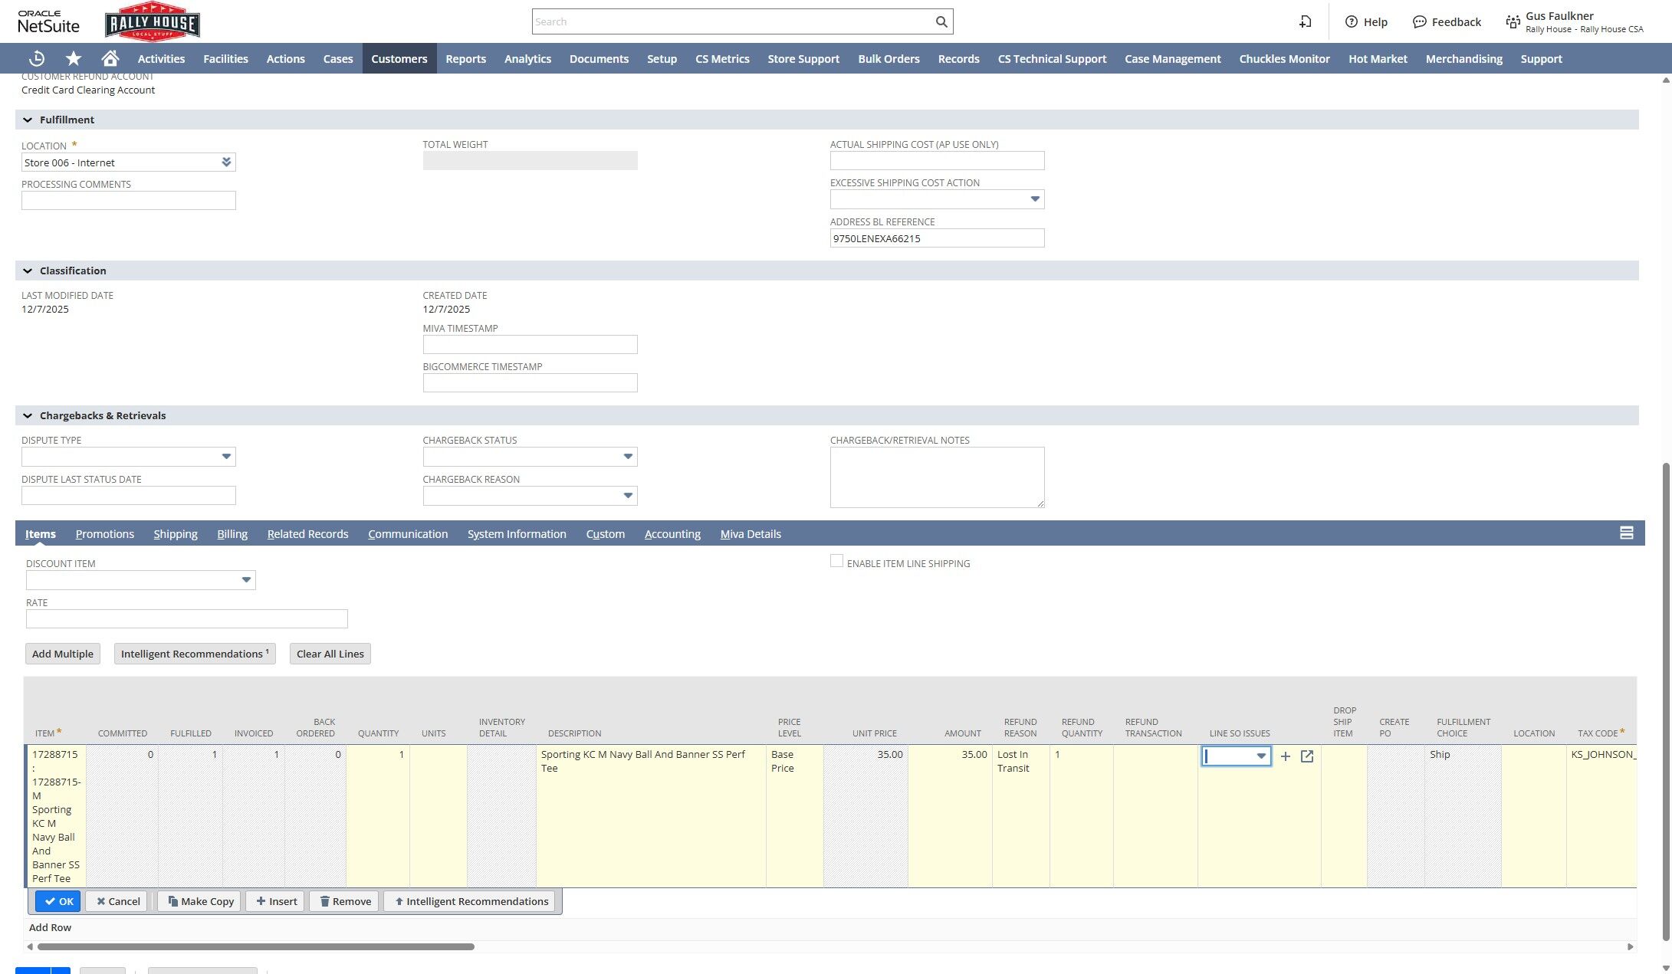The image size is (1672, 974).
Task: Open the Dispute Type dropdown
Action: coord(226,457)
